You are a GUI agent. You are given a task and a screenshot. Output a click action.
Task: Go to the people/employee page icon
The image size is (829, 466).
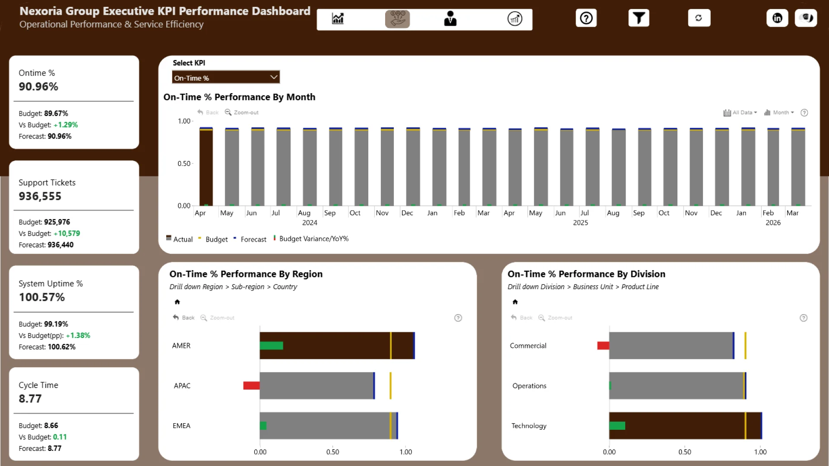pos(450,19)
